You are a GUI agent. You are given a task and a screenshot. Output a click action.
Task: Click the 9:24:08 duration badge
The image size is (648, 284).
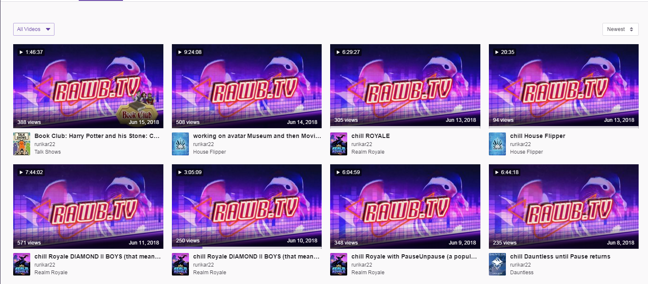click(189, 52)
